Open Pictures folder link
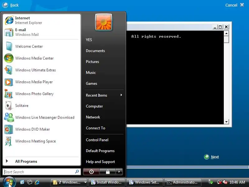The height and width of the screenshot is (187, 249). click(x=92, y=62)
